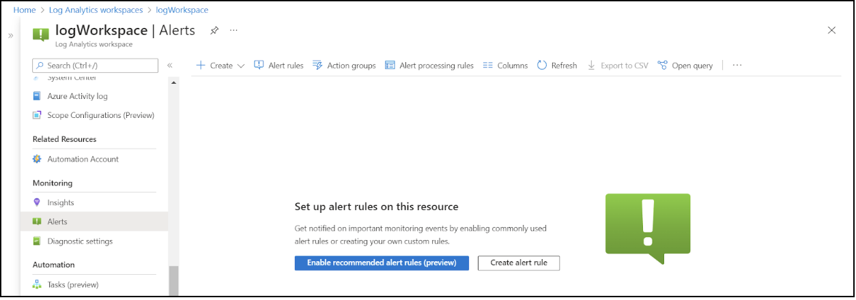This screenshot has width=856, height=300.
Task: Close the Alerts blade with X
Action: (x=831, y=30)
